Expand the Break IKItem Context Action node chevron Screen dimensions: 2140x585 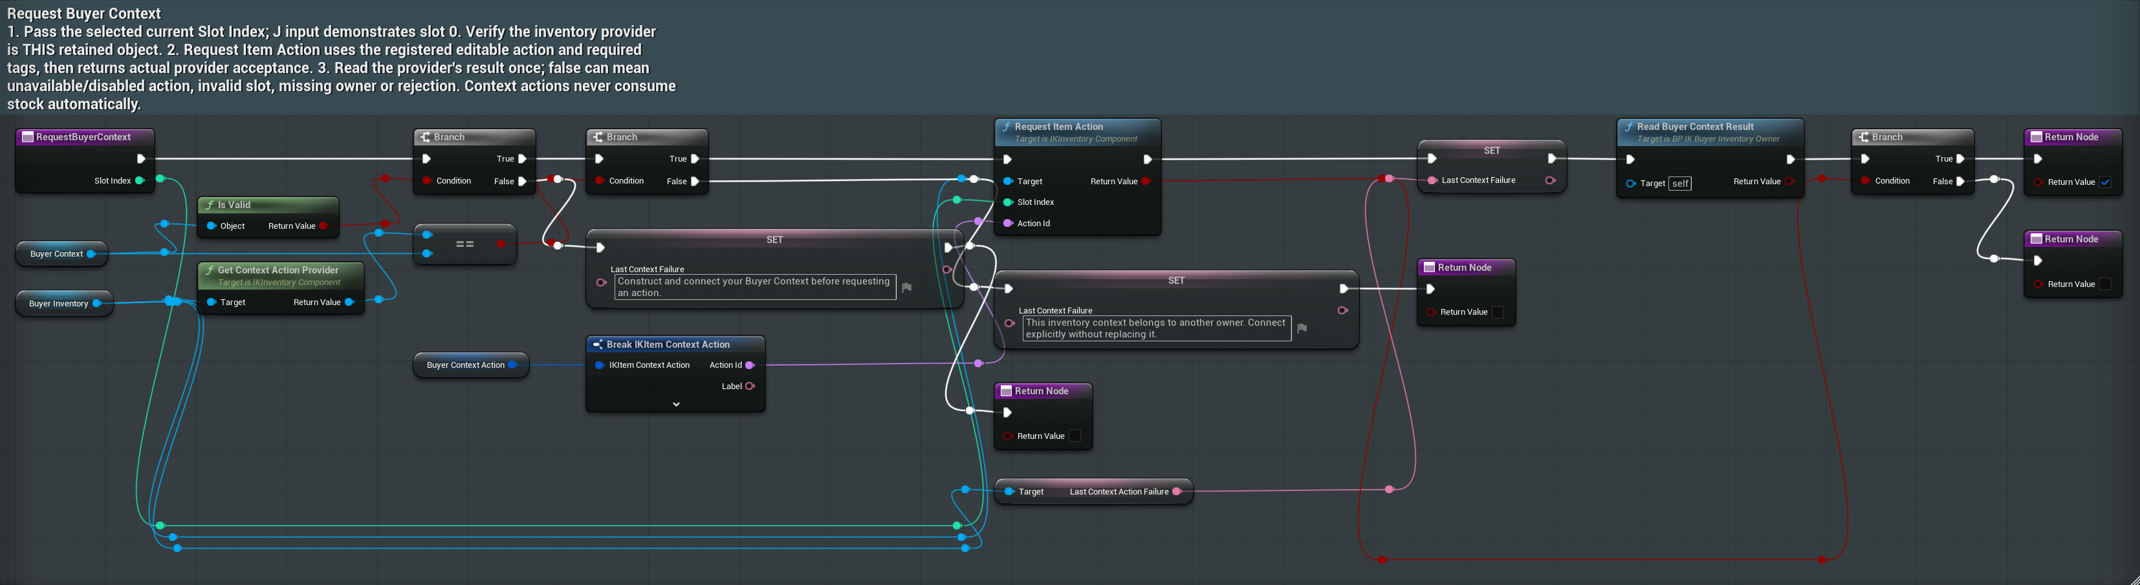click(676, 404)
